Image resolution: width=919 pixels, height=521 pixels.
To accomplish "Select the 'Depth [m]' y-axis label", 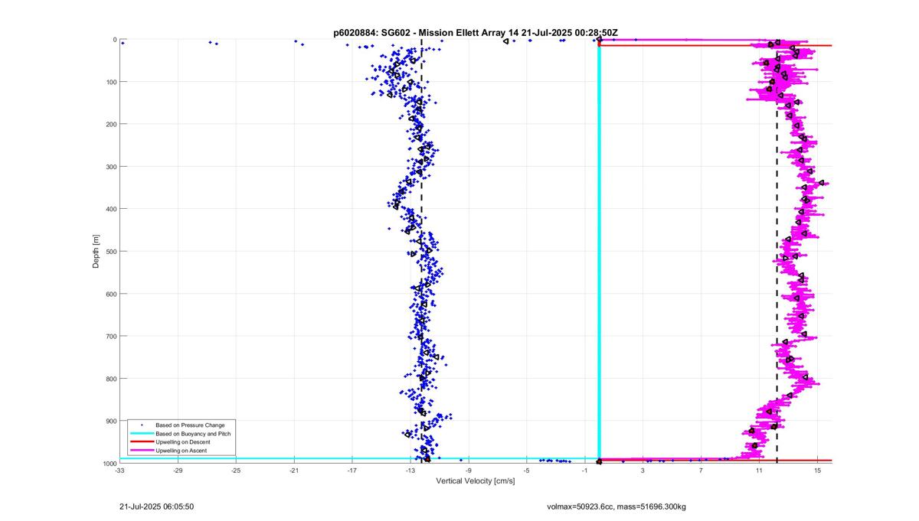I will [x=96, y=250].
